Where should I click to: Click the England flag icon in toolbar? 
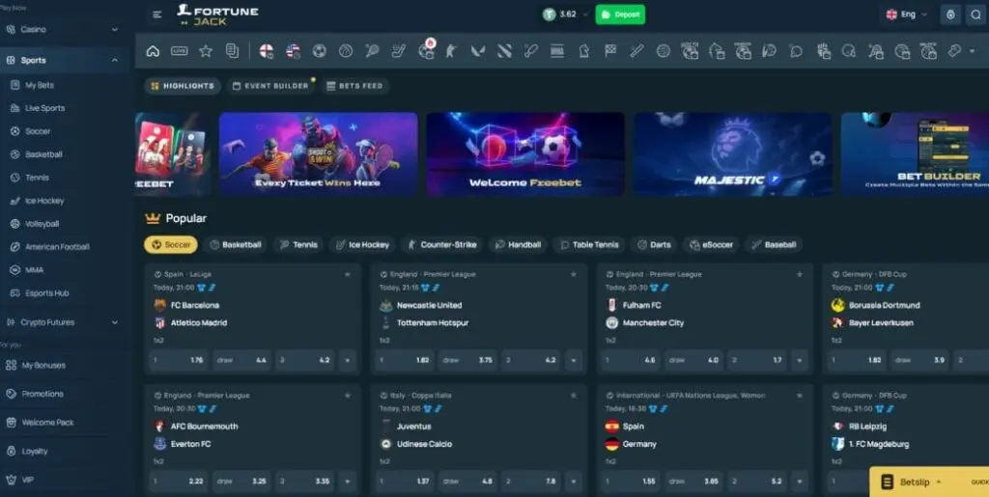point(267,51)
